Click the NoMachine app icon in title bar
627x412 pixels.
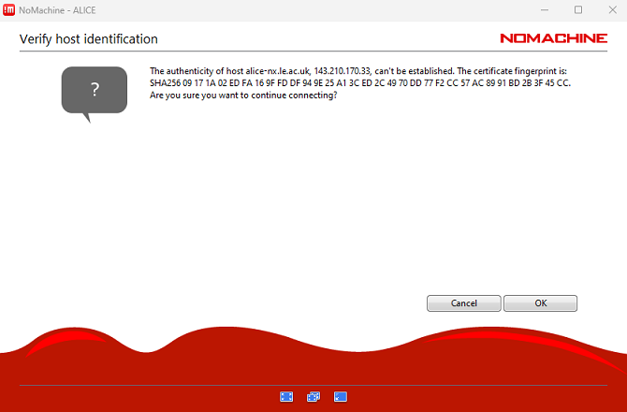click(8, 10)
